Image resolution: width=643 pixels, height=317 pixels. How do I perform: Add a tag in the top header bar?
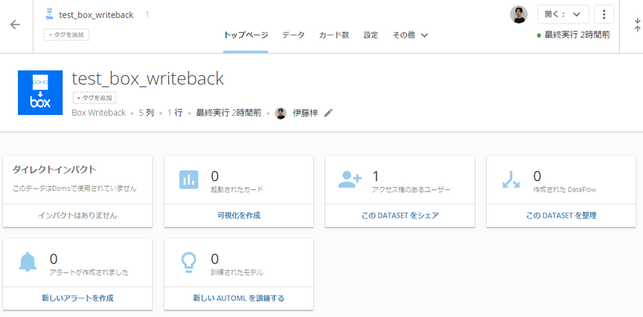66,35
